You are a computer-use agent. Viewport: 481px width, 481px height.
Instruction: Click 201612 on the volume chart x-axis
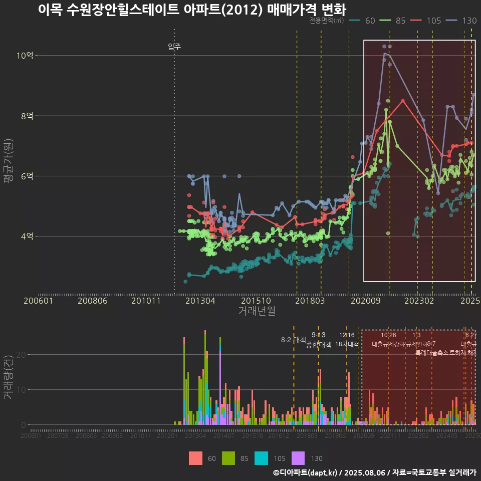[279, 435]
